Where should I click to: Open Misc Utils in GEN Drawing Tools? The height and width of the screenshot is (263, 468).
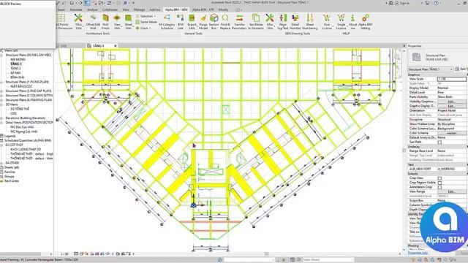(x=270, y=21)
